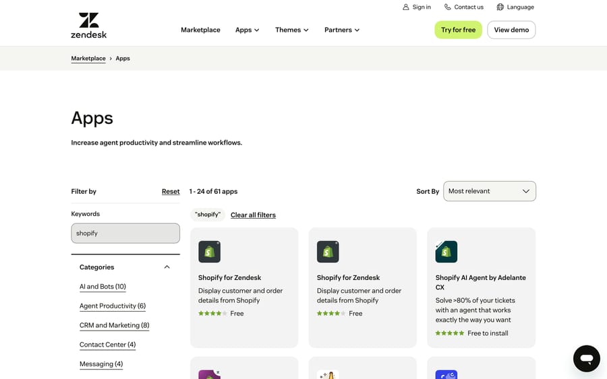Open the Themes dropdown menu

click(x=291, y=30)
